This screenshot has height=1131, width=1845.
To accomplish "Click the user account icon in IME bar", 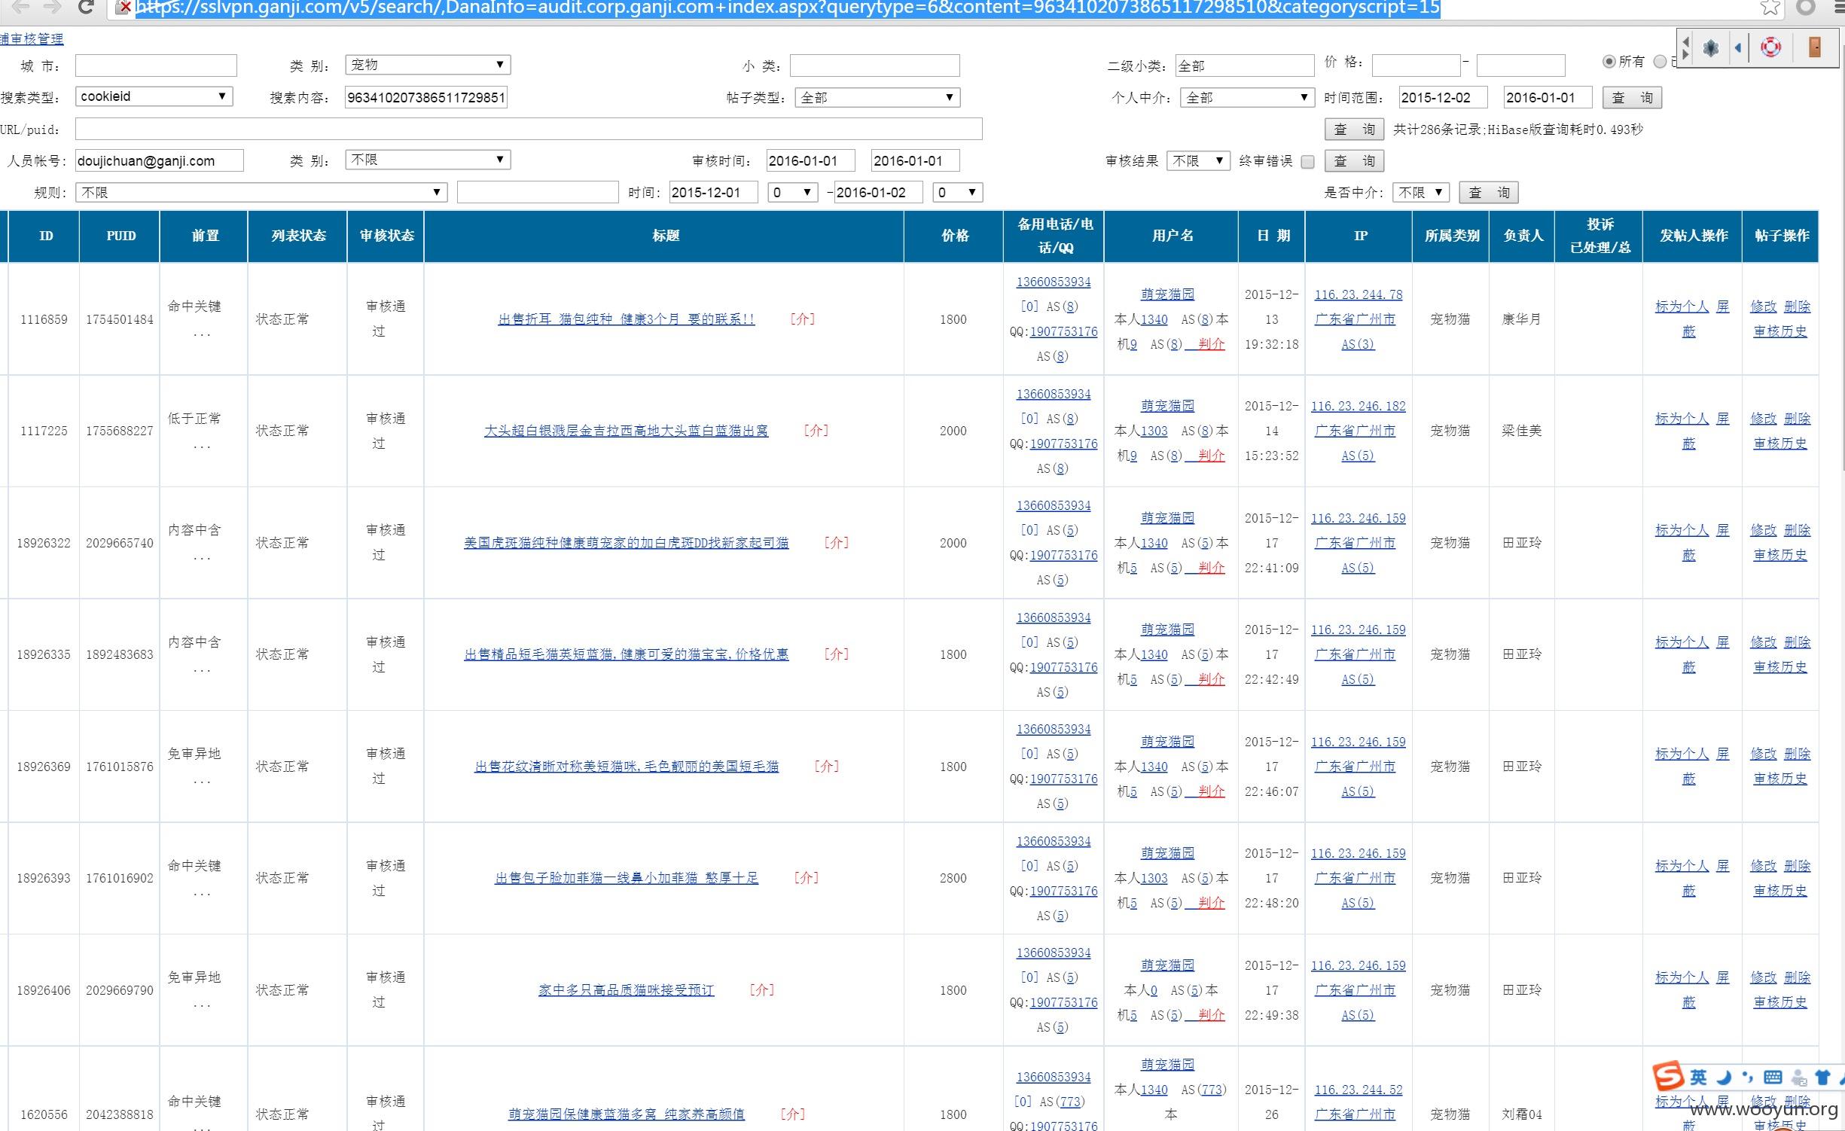I will [1799, 1078].
